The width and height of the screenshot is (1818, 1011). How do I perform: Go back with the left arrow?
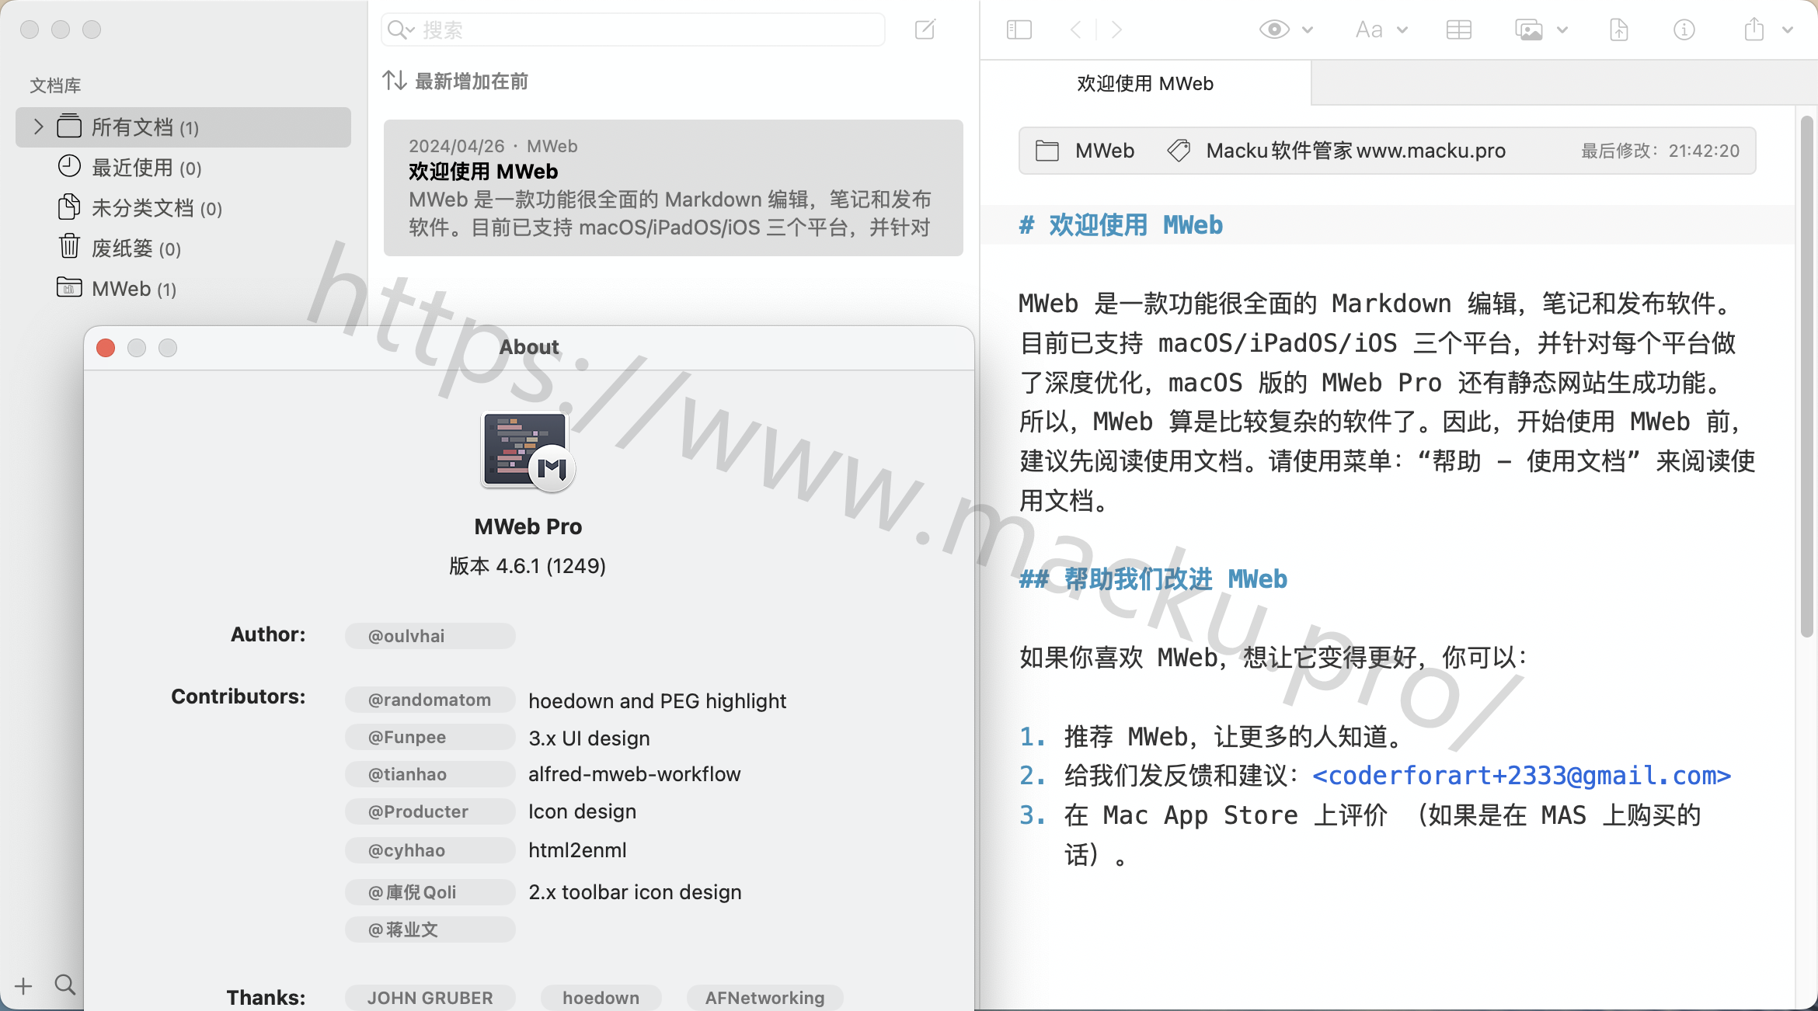pos(1076,30)
